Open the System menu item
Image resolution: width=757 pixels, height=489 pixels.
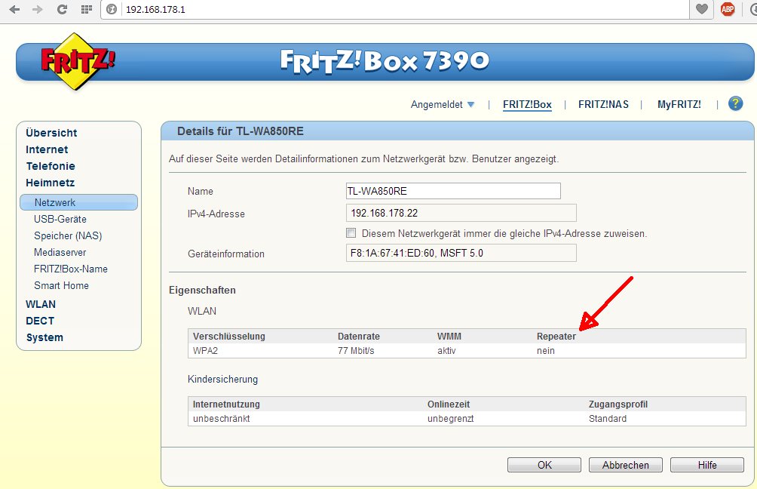pyautogui.click(x=44, y=338)
